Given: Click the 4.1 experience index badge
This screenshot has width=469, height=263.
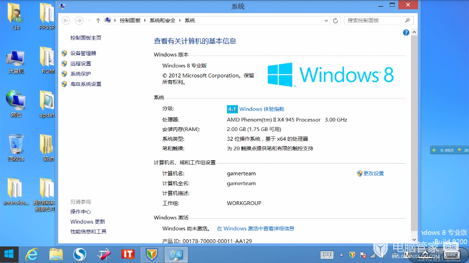Looking at the screenshot, I should [232, 109].
